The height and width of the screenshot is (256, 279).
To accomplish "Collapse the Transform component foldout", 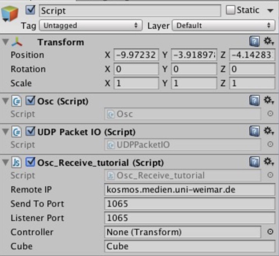I will pyautogui.click(x=5, y=42).
